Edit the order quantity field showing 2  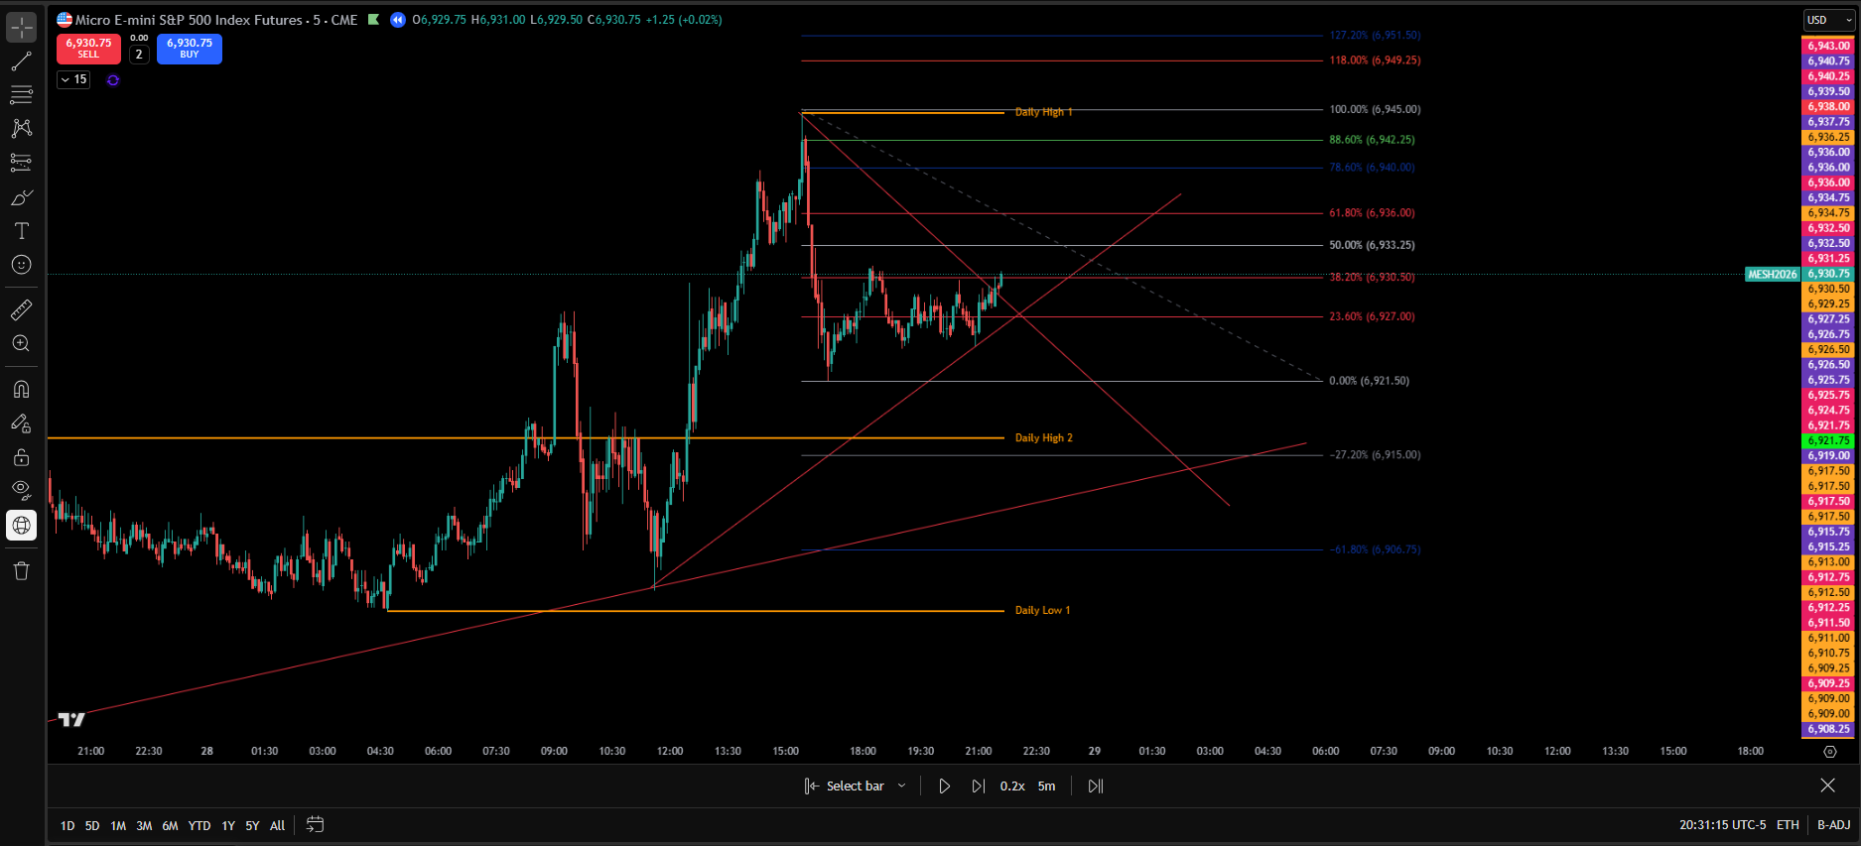139,55
